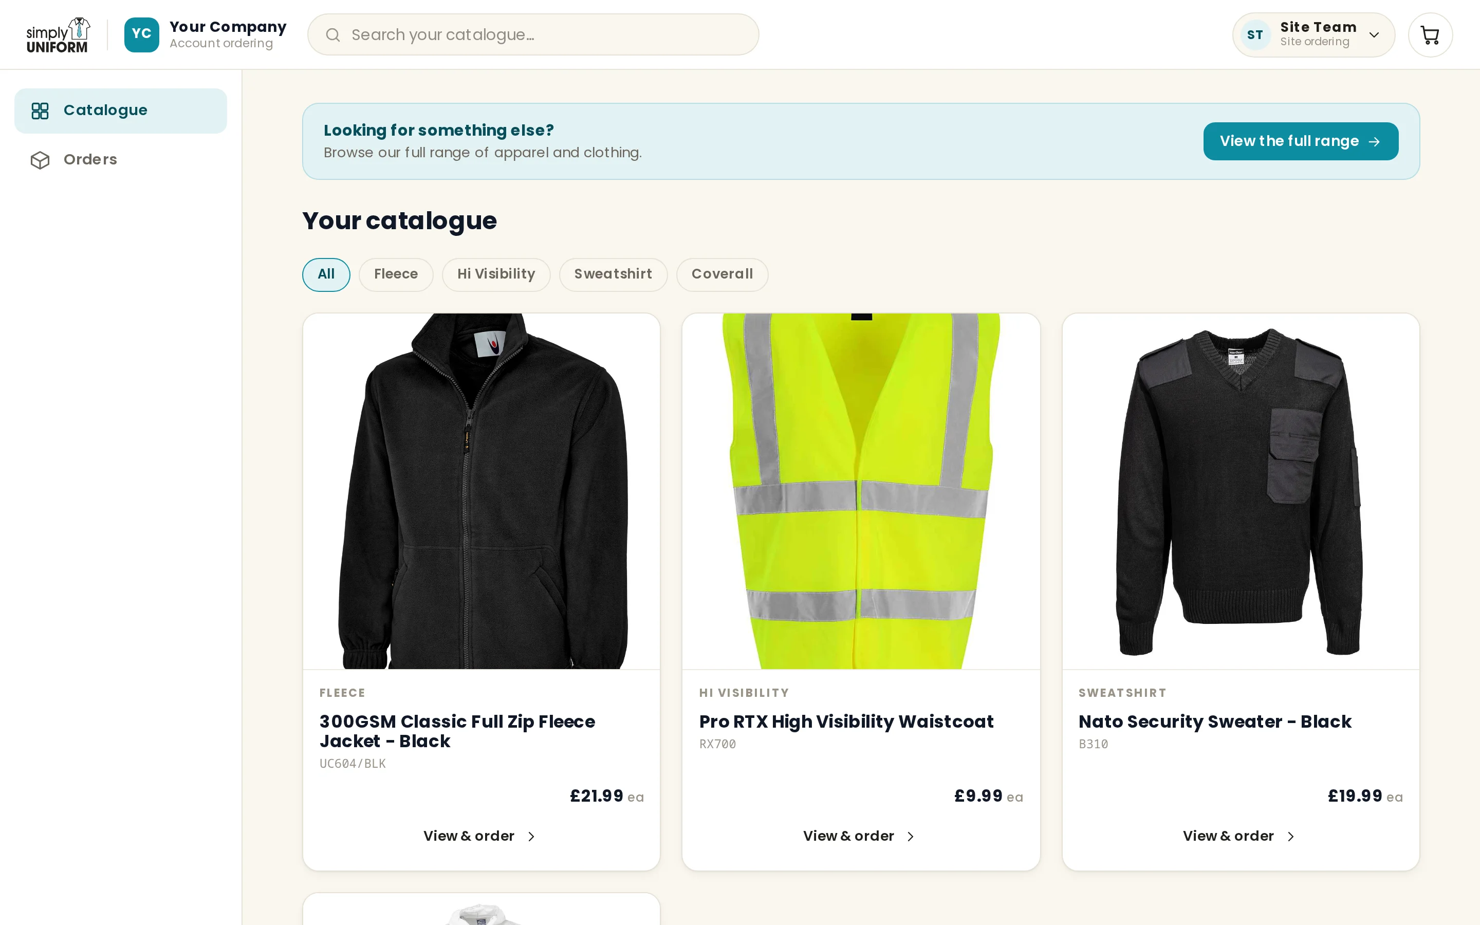Click the £9.99 price

pos(978,796)
